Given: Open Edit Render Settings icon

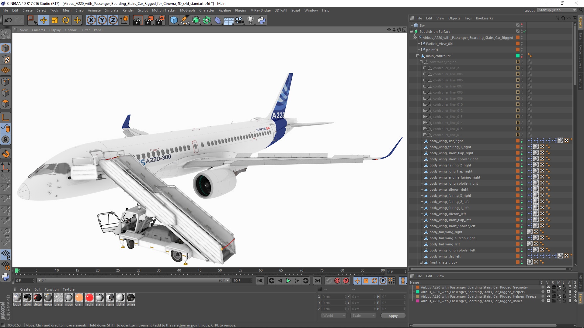Looking at the screenshot, I should (x=160, y=20).
